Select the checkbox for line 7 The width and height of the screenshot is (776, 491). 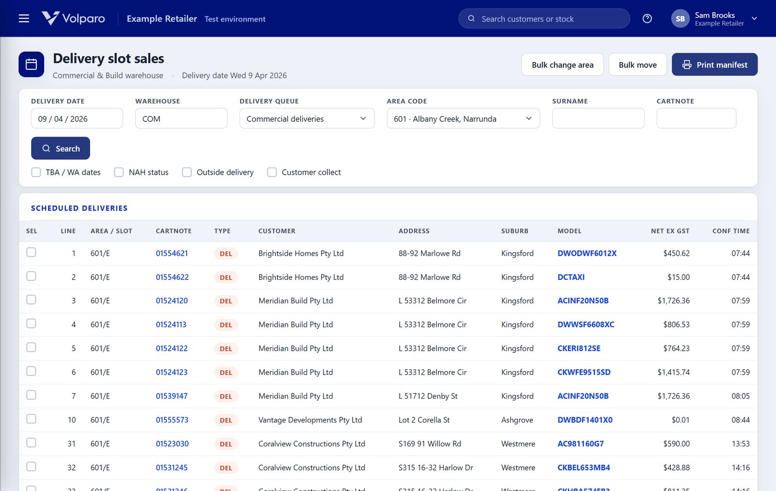tap(31, 395)
